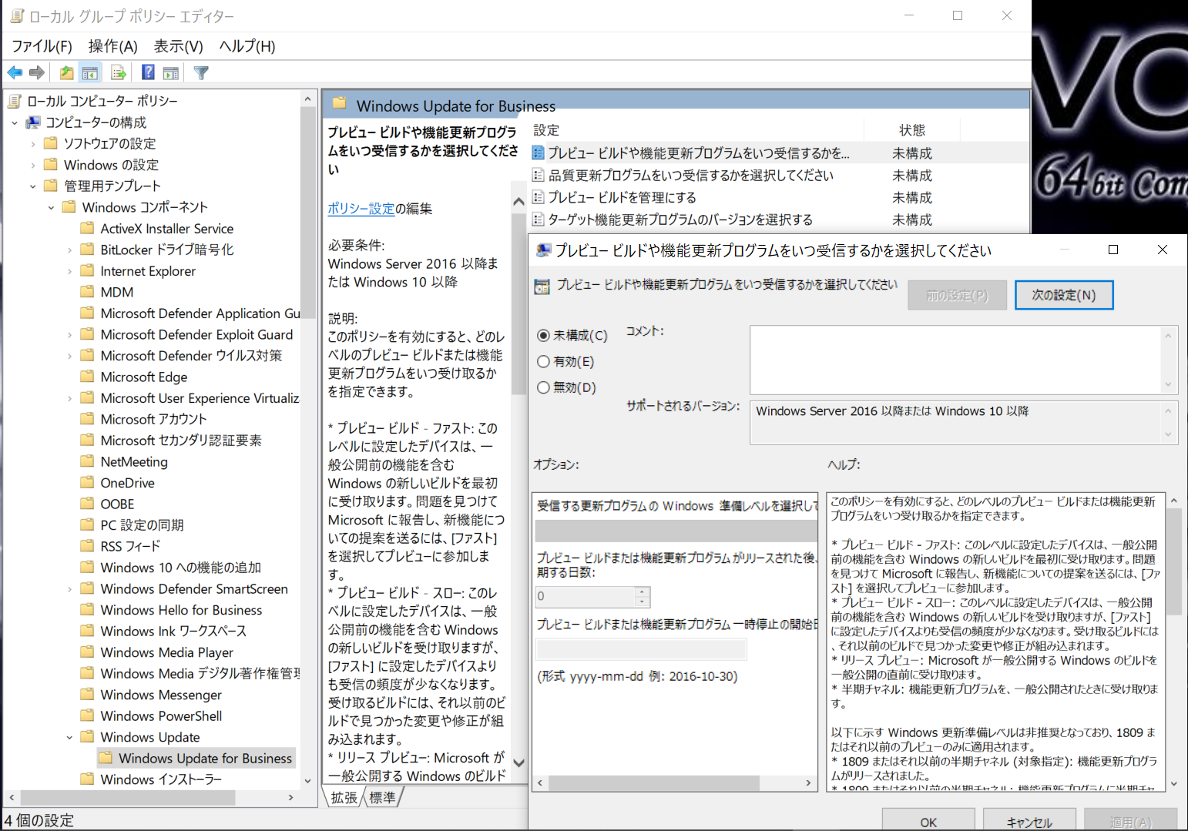Screen dimensions: 1188x831
Task: Open the 操作(A) menu
Action: (112, 46)
